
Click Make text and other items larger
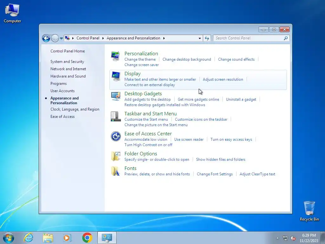tap(160, 79)
